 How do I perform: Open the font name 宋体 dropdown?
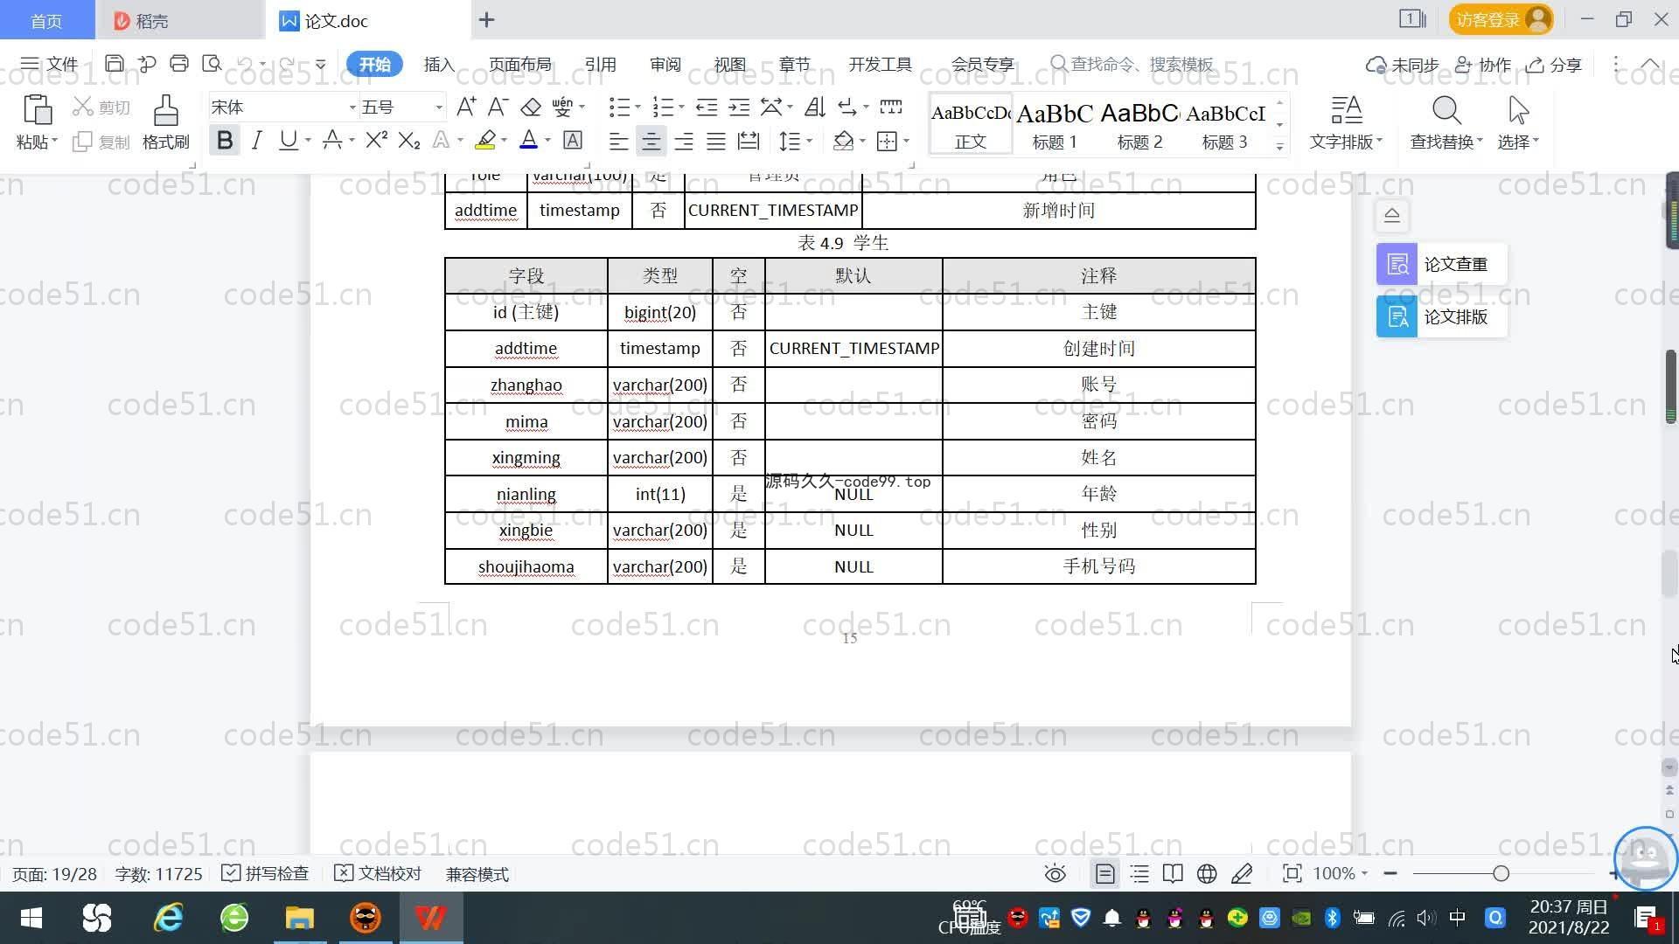point(352,108)
